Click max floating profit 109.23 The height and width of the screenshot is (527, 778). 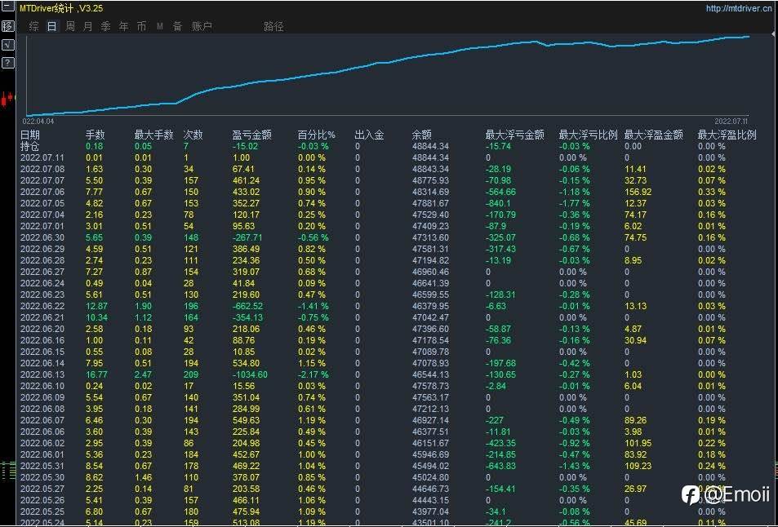pos(638,466)
